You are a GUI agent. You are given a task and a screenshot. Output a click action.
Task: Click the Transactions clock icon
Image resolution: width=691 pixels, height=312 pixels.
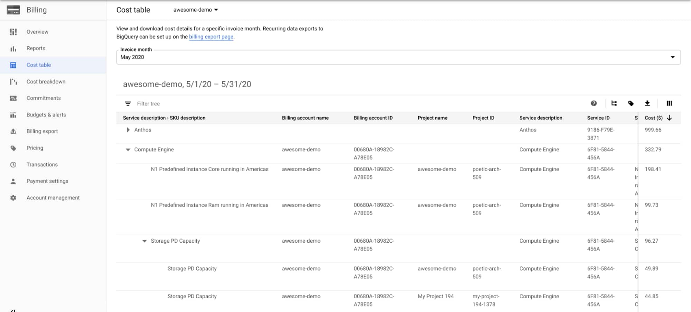(13, 165)
